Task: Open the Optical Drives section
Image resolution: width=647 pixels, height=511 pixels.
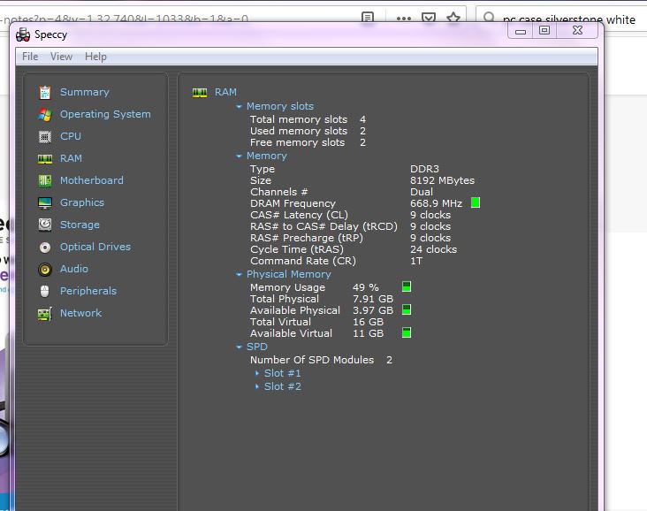Action: tap(95, 247)
